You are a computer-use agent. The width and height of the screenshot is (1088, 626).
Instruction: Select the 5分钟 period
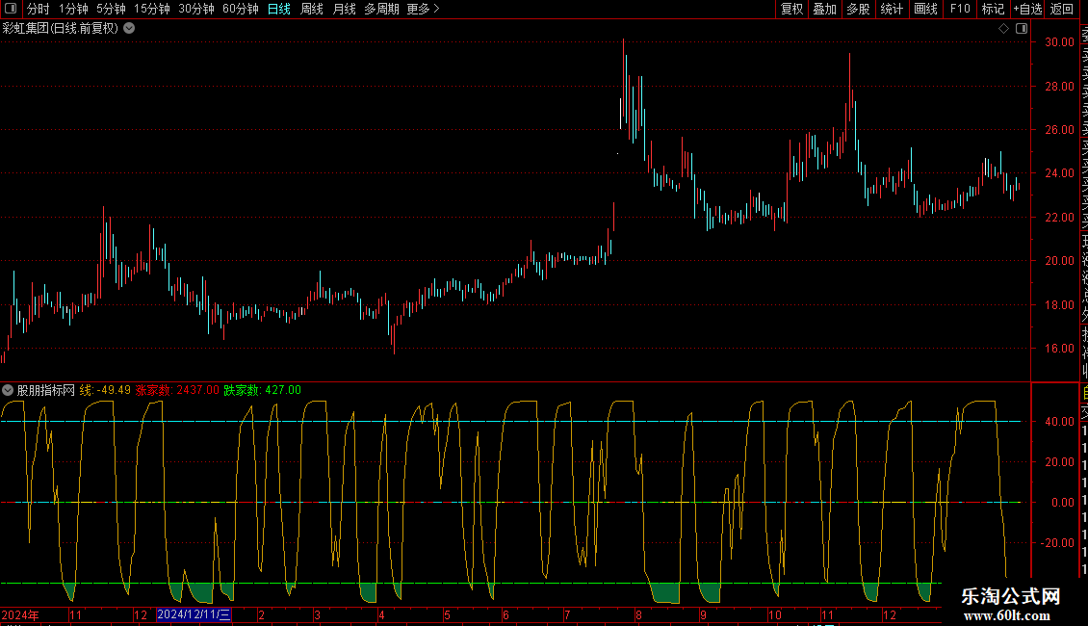[x=111, y=9]
